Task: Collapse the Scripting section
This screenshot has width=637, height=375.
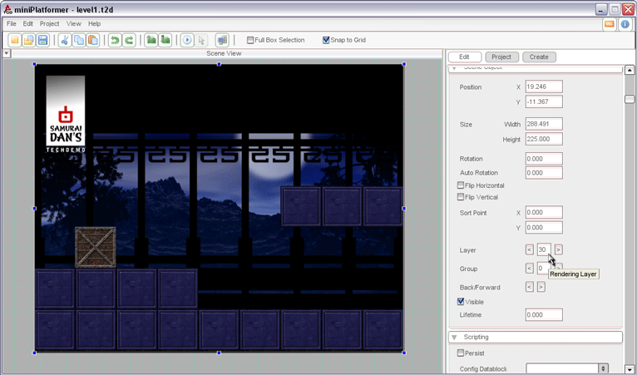Action: click(455, 338)
